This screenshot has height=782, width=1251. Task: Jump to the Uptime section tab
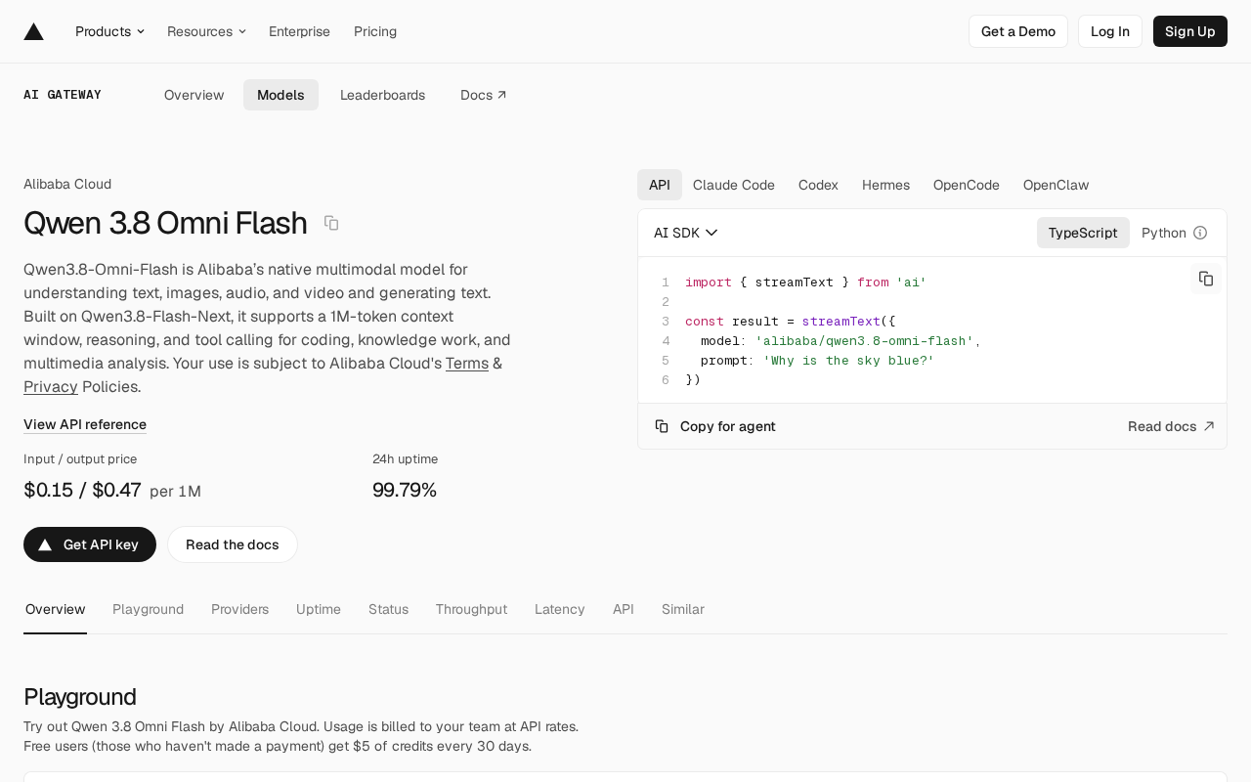click(319, 609)
